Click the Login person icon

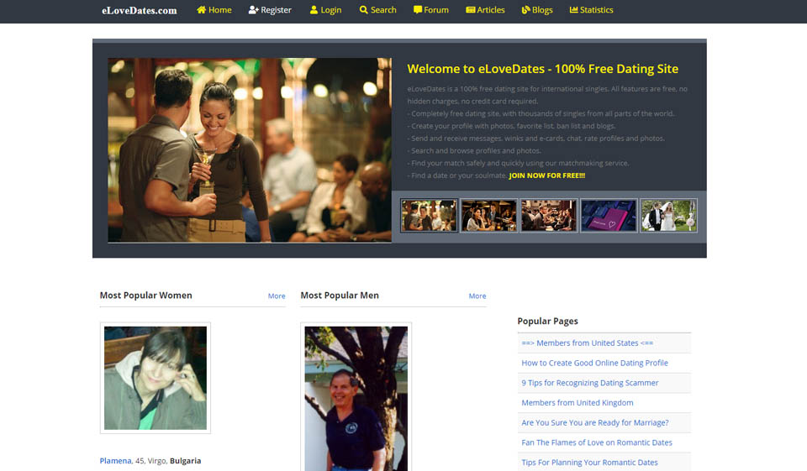[x=314, y=10]
